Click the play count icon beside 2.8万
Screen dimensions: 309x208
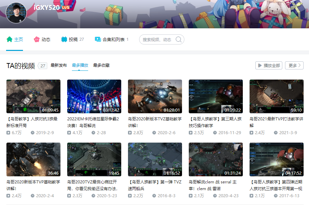[x=130, y=132]
